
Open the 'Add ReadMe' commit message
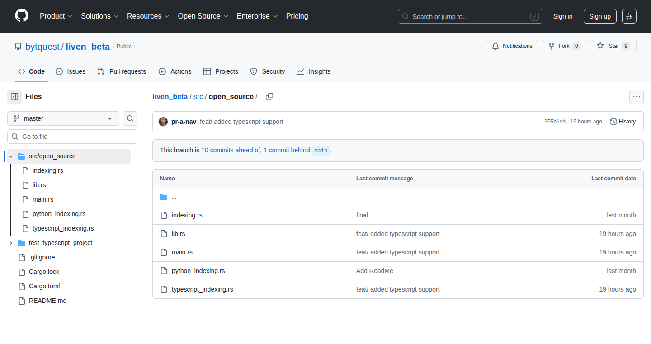coord(375,271)
